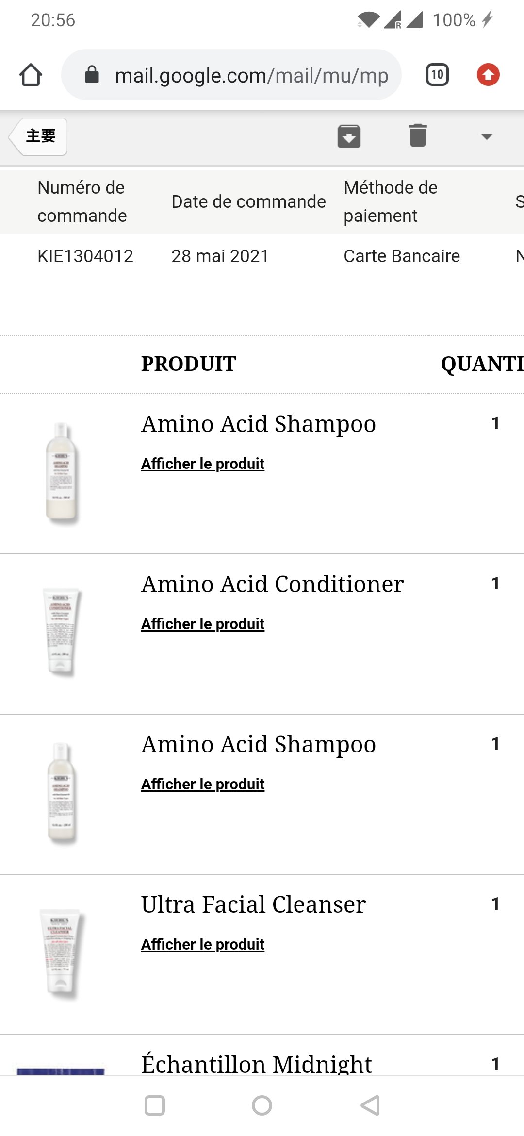This screenshot has height=1136, width=524.
Task: Tap the red update arrow icon
Action: (x=488, y=75)
